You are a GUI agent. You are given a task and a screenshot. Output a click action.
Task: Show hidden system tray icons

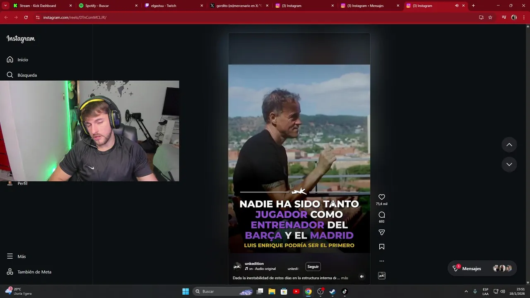click(466, 291)
